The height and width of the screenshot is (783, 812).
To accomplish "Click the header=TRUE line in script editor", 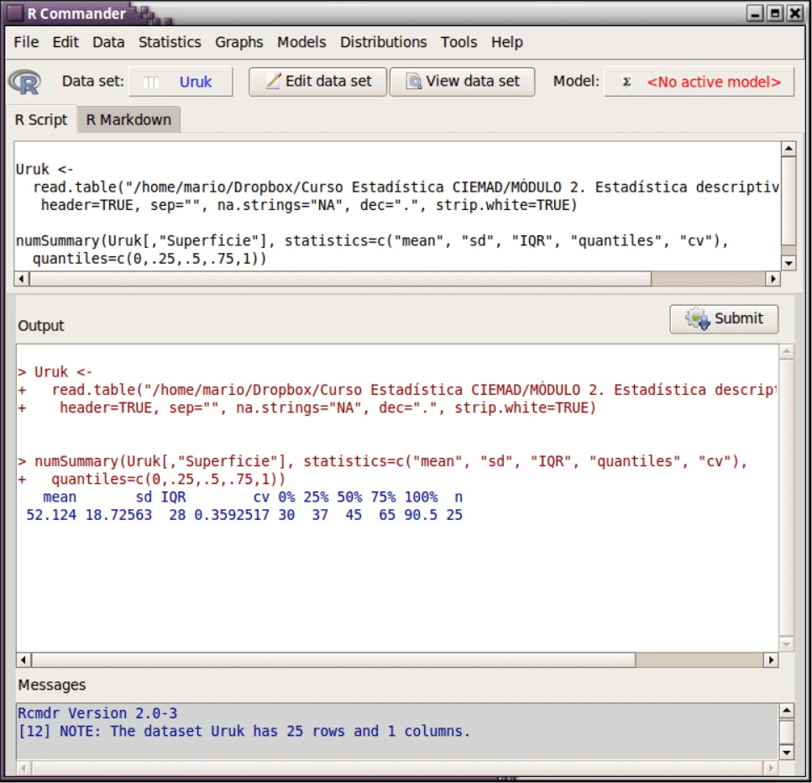I will tap(309, 205).
